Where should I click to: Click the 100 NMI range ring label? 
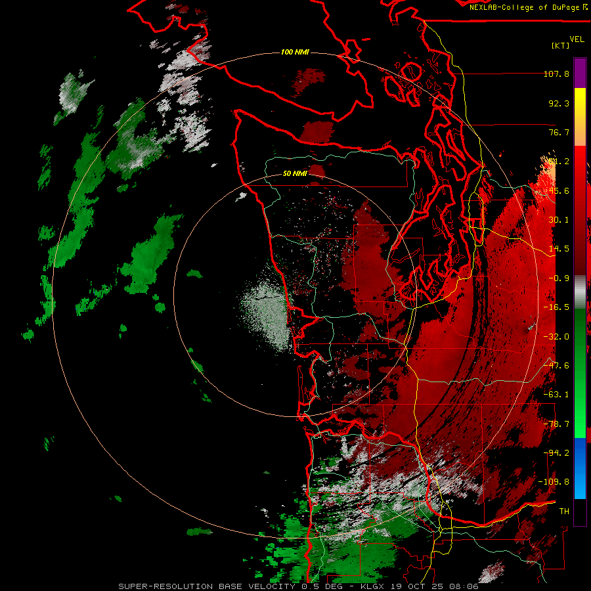pyautogui.click(x=295, y=52)
